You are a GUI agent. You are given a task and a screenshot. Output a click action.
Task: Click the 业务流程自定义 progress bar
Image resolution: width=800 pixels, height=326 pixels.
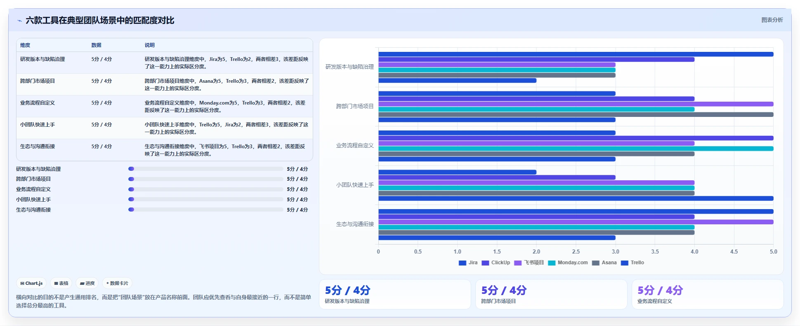(205, 189)
